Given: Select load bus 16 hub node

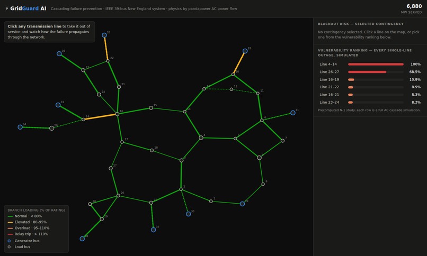Looking at the screenshot, I should [117, 114].
